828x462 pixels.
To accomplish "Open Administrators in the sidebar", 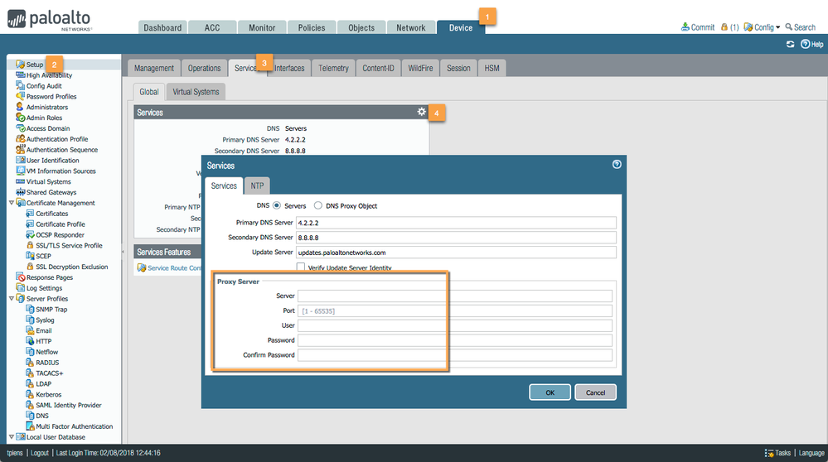I will 46,107.
